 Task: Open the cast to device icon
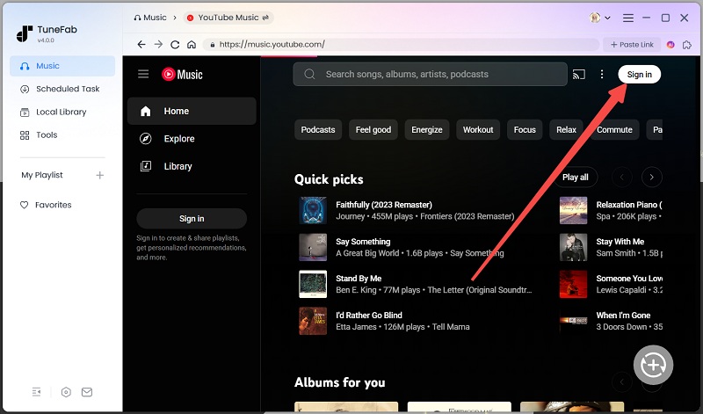pos(578,75)
